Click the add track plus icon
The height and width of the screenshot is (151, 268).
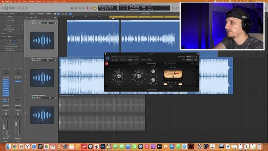tap(27, 18)
